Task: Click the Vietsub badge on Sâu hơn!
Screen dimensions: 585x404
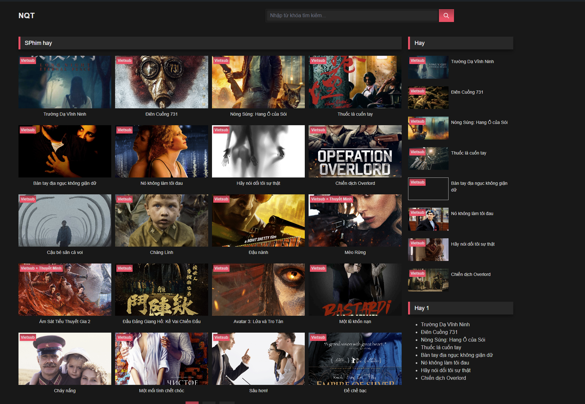Action: click(x=221, y=337)
